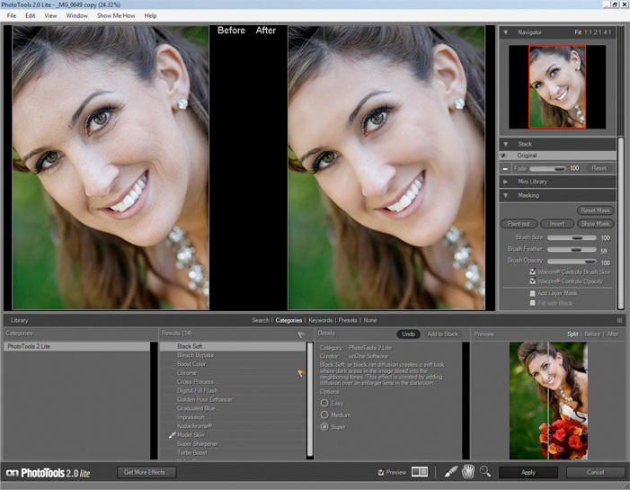Screen dimensions: 630x490
Task: Select the masking brush tool icon
Action: click(x=450, y=471)
